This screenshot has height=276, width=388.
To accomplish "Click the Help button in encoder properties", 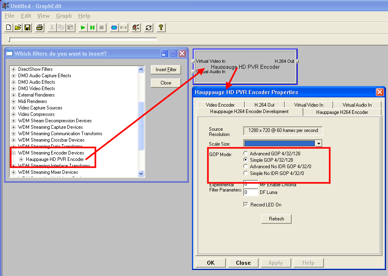I will [308, 263].
